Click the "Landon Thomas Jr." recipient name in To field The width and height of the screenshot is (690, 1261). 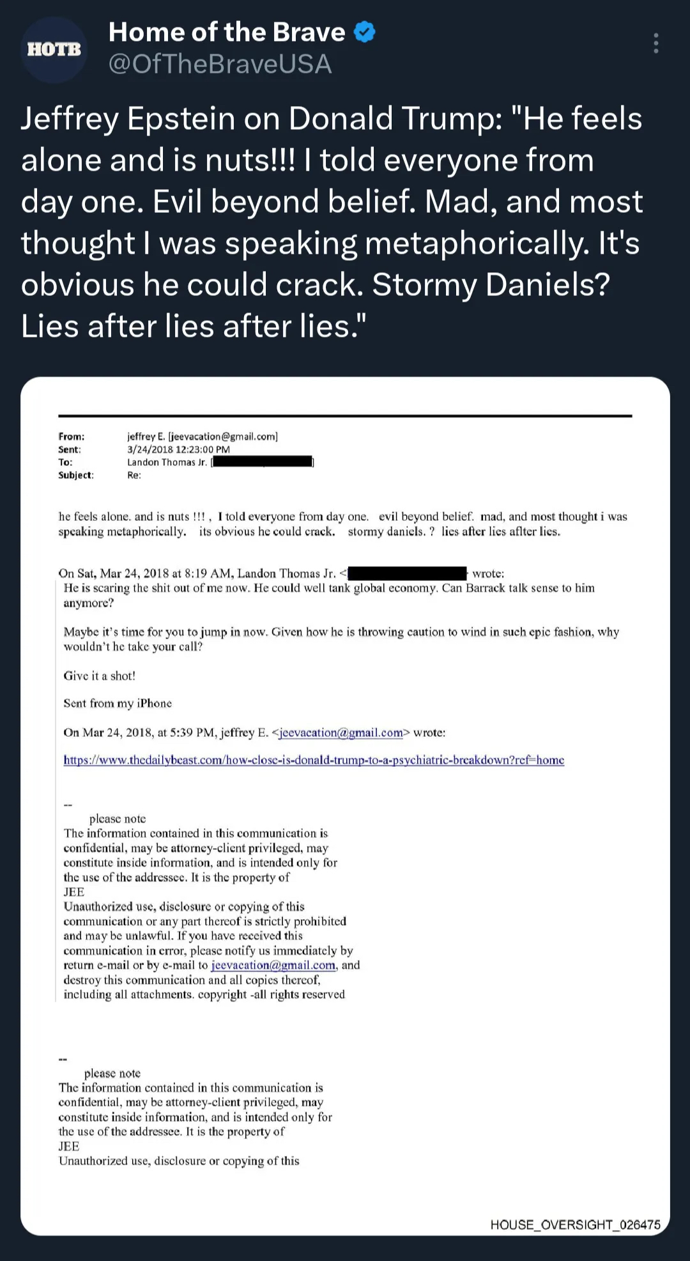pos(167,462)
